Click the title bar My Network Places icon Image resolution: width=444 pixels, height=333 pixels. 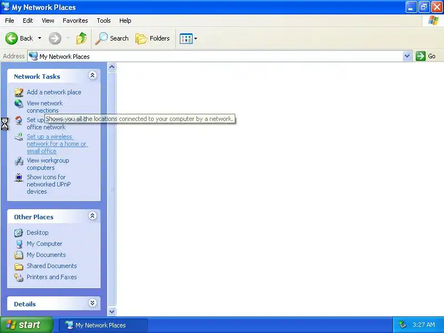tap(6, 7)
